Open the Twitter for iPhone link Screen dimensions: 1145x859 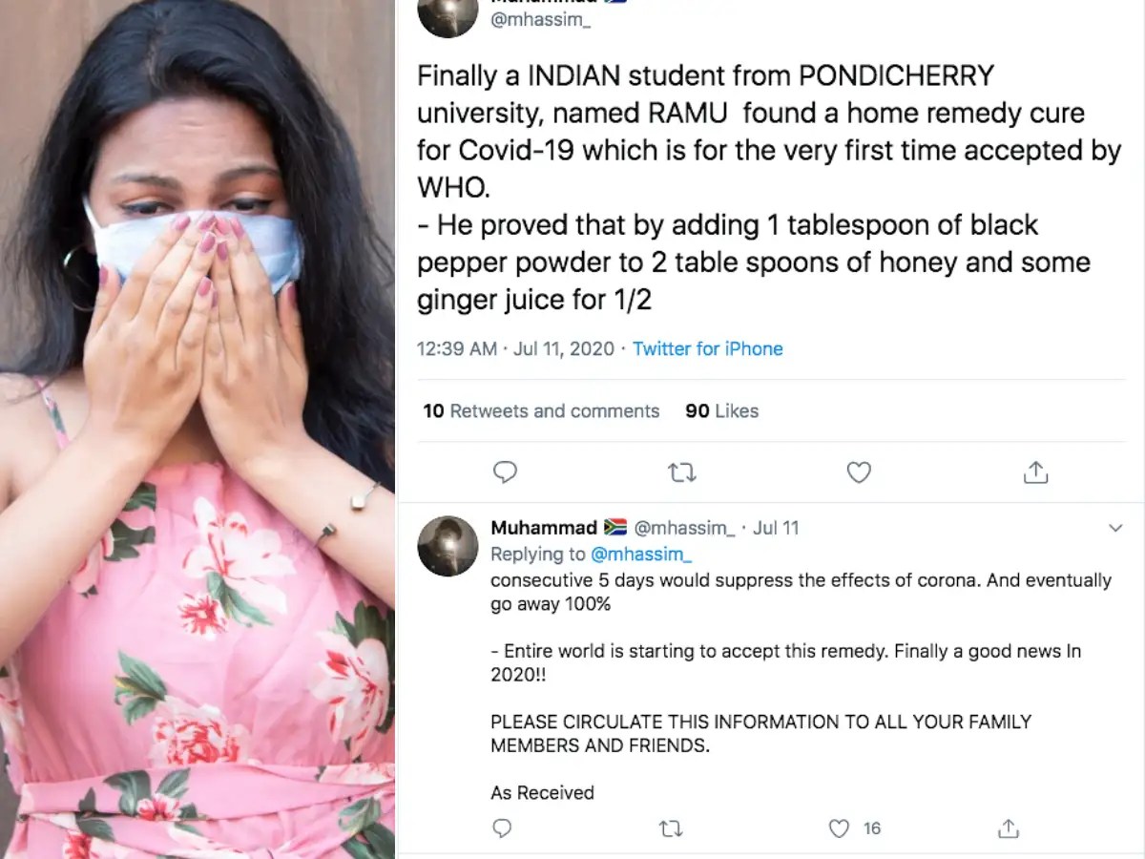pyautogui.click(x=707, y=348)
